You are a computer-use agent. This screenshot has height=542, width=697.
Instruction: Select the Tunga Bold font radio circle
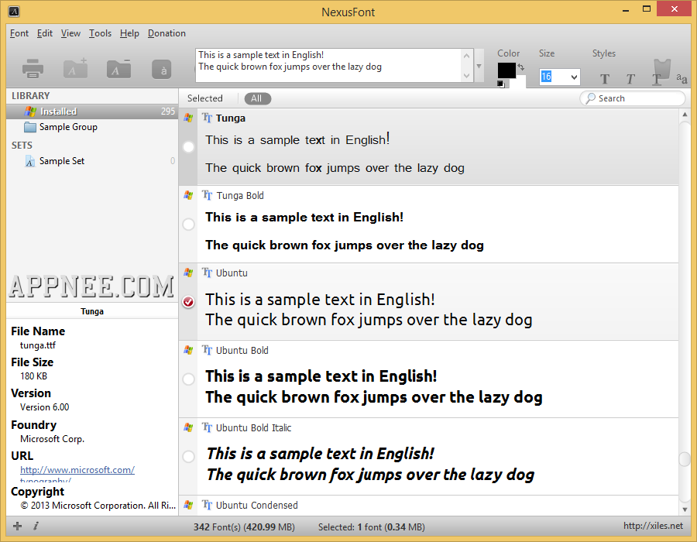click(x=188, y=225)
